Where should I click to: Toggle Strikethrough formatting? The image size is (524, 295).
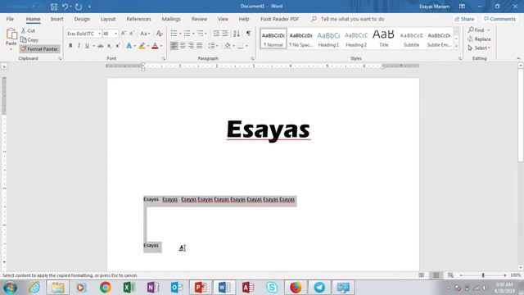coord(100,46)
